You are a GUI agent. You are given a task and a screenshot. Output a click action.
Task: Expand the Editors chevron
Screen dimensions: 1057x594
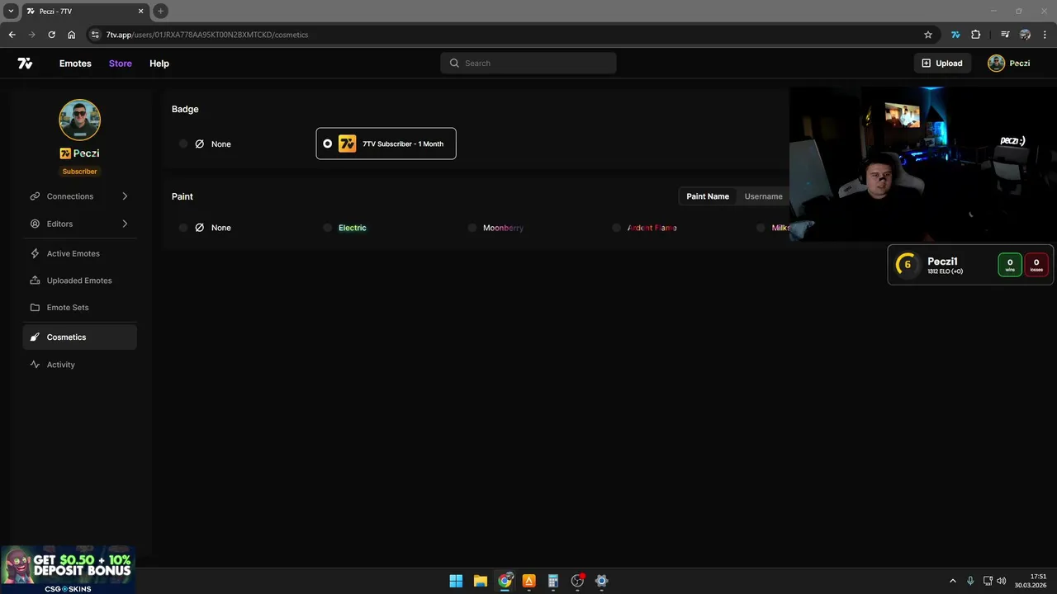coord(125,224)
